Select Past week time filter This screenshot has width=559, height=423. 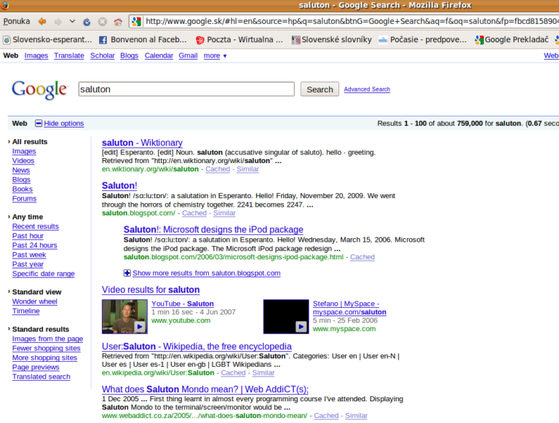pos(29,255)
